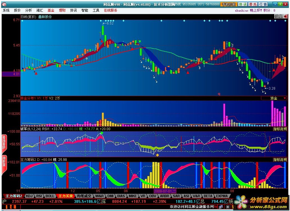Select the DMI indicator tab

point(110,196)
